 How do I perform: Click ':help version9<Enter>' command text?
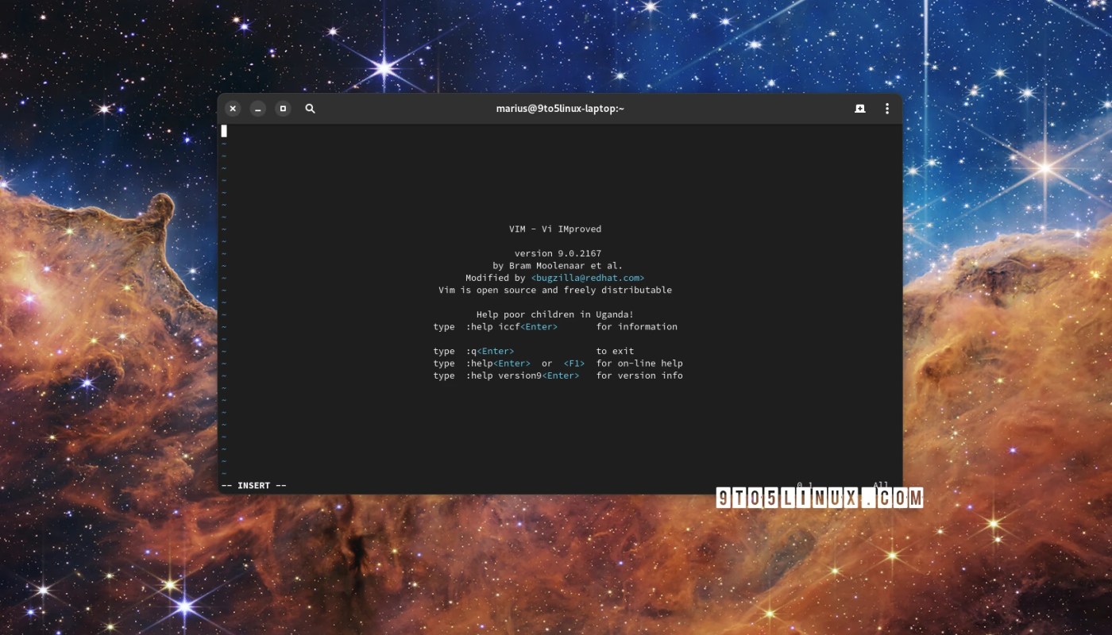click(523, 375)
